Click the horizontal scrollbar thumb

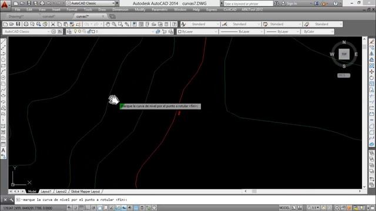tap(254, 191)
